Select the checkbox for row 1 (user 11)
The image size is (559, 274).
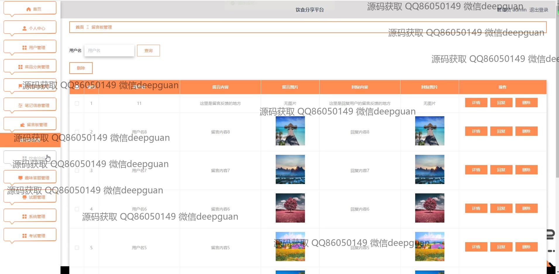(x=77, y=103)
